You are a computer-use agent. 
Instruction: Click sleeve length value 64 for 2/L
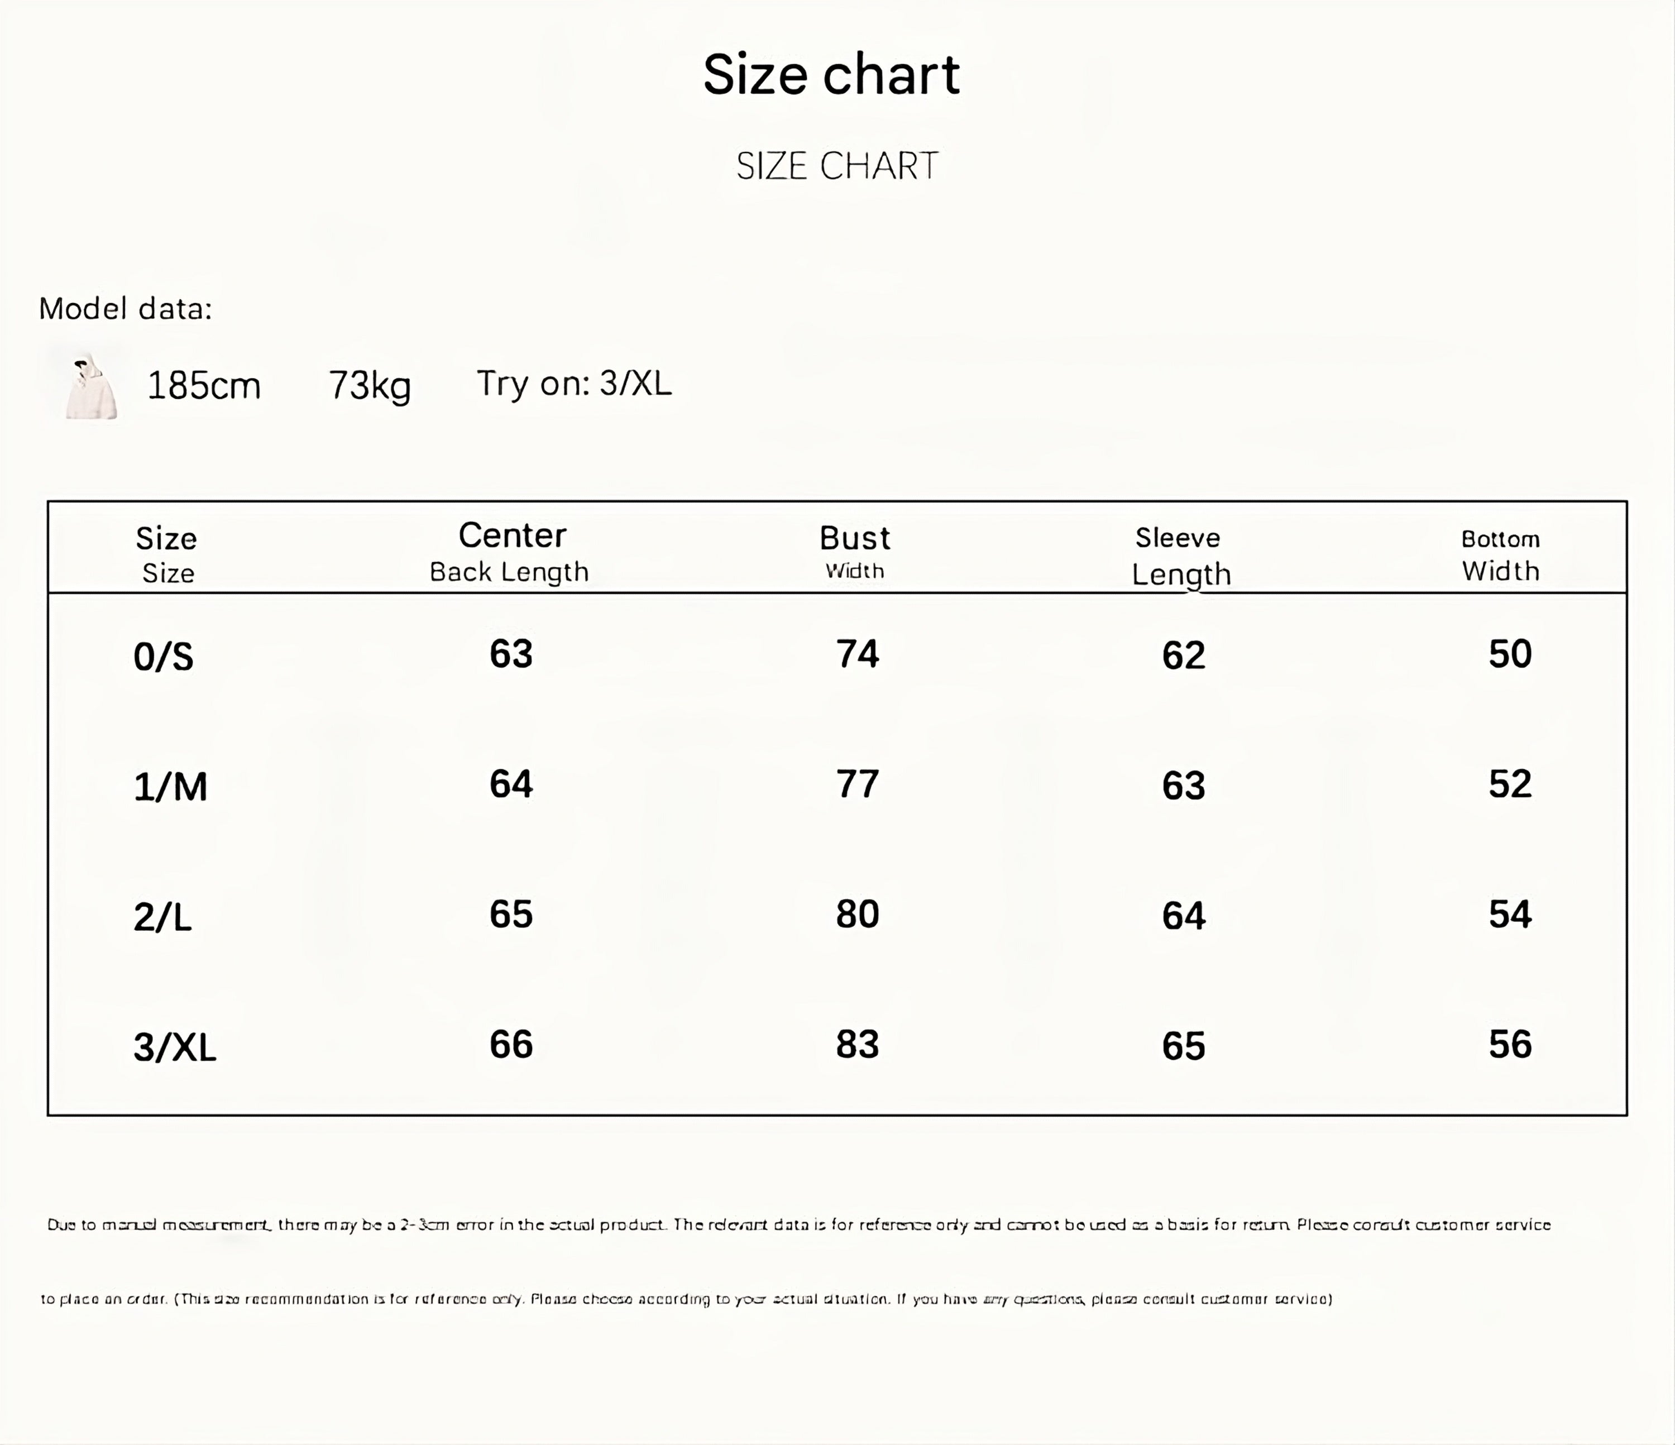(1184, 915)
